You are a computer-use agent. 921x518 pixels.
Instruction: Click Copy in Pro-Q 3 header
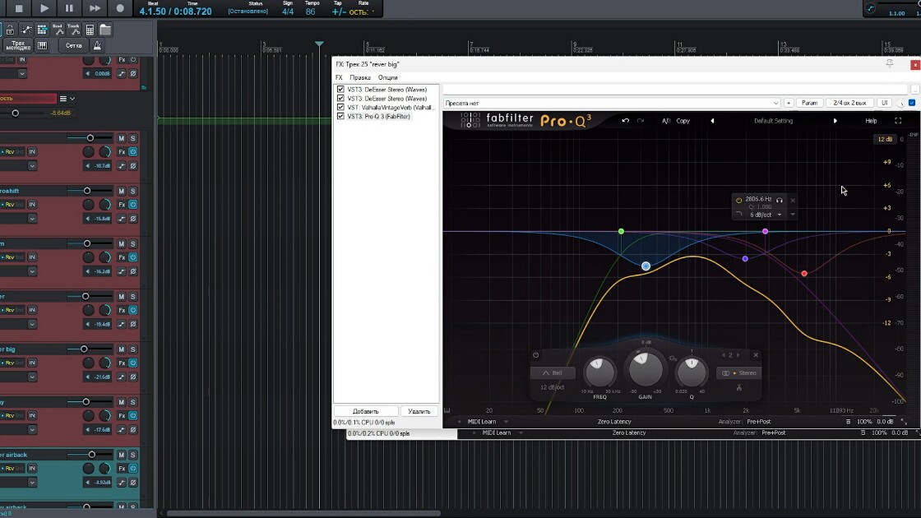tap(683, 121)
